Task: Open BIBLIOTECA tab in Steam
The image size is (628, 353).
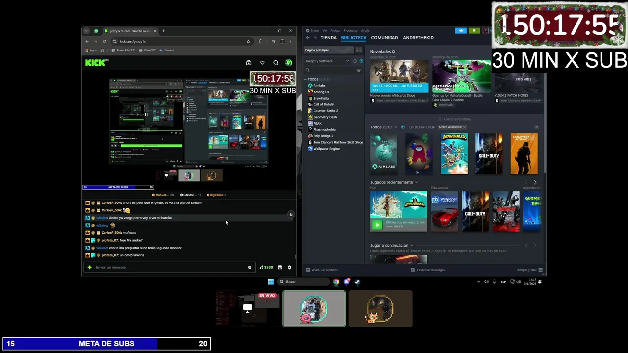Action: pyautogui.click(x=354, y=38)
